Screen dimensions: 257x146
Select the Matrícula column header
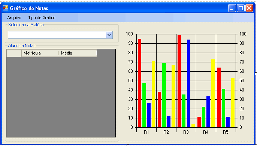(40, 53)
